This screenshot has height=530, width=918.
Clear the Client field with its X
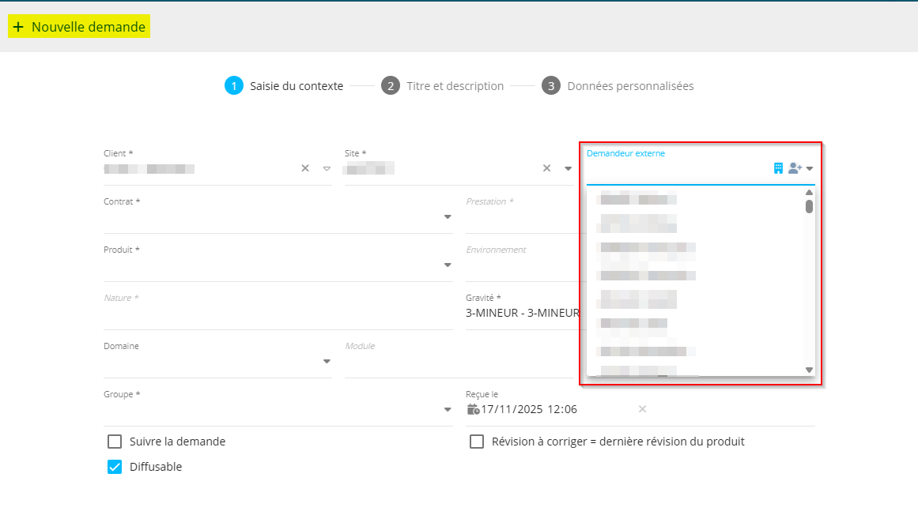(305, 168)
